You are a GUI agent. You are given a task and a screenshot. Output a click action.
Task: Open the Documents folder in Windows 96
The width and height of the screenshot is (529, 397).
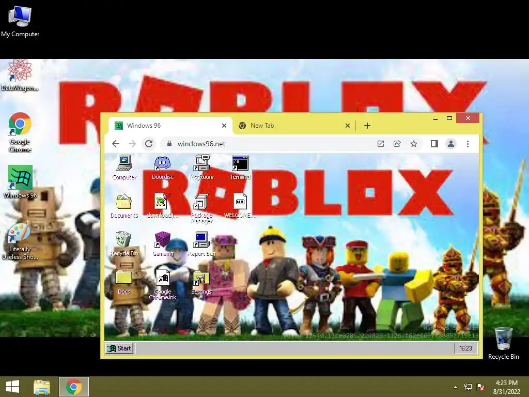pyautogui.click(x=124, y=206)
